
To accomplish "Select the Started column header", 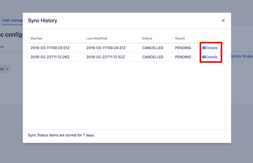I will point(36,38).
